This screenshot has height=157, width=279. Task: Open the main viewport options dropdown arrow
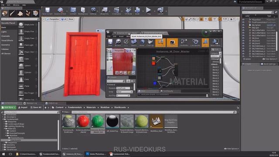[44, 19]
